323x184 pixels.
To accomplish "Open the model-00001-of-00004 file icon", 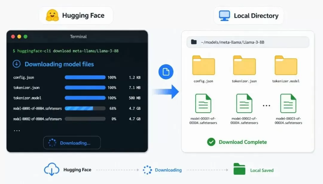I will (203, 103).
